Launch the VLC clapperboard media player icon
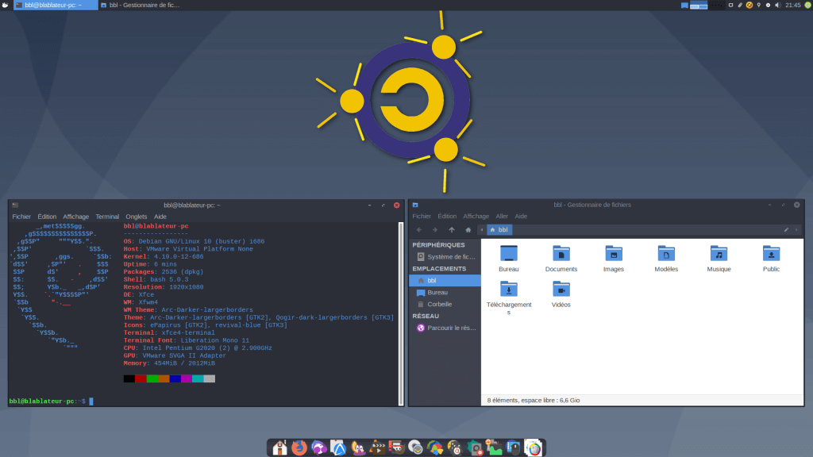813x457 pixels. (x=377, y=447)
